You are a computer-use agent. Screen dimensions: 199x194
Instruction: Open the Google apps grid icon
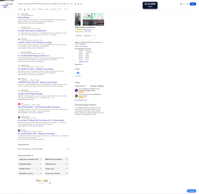[187, 4]
